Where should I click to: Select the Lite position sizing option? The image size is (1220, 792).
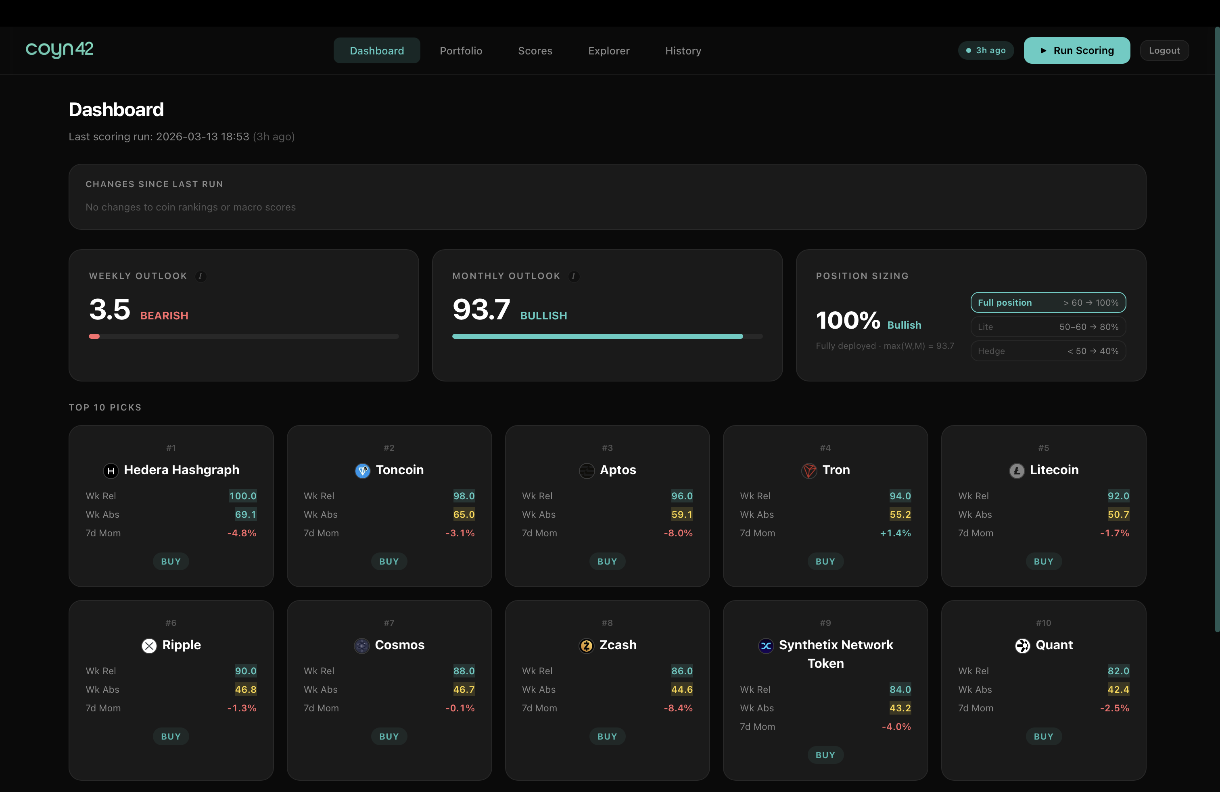[1048, 326]
